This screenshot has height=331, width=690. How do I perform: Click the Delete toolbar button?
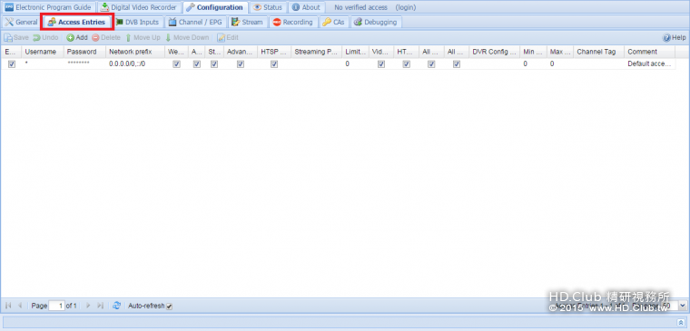pyautogui.click(x=106, y=38)
